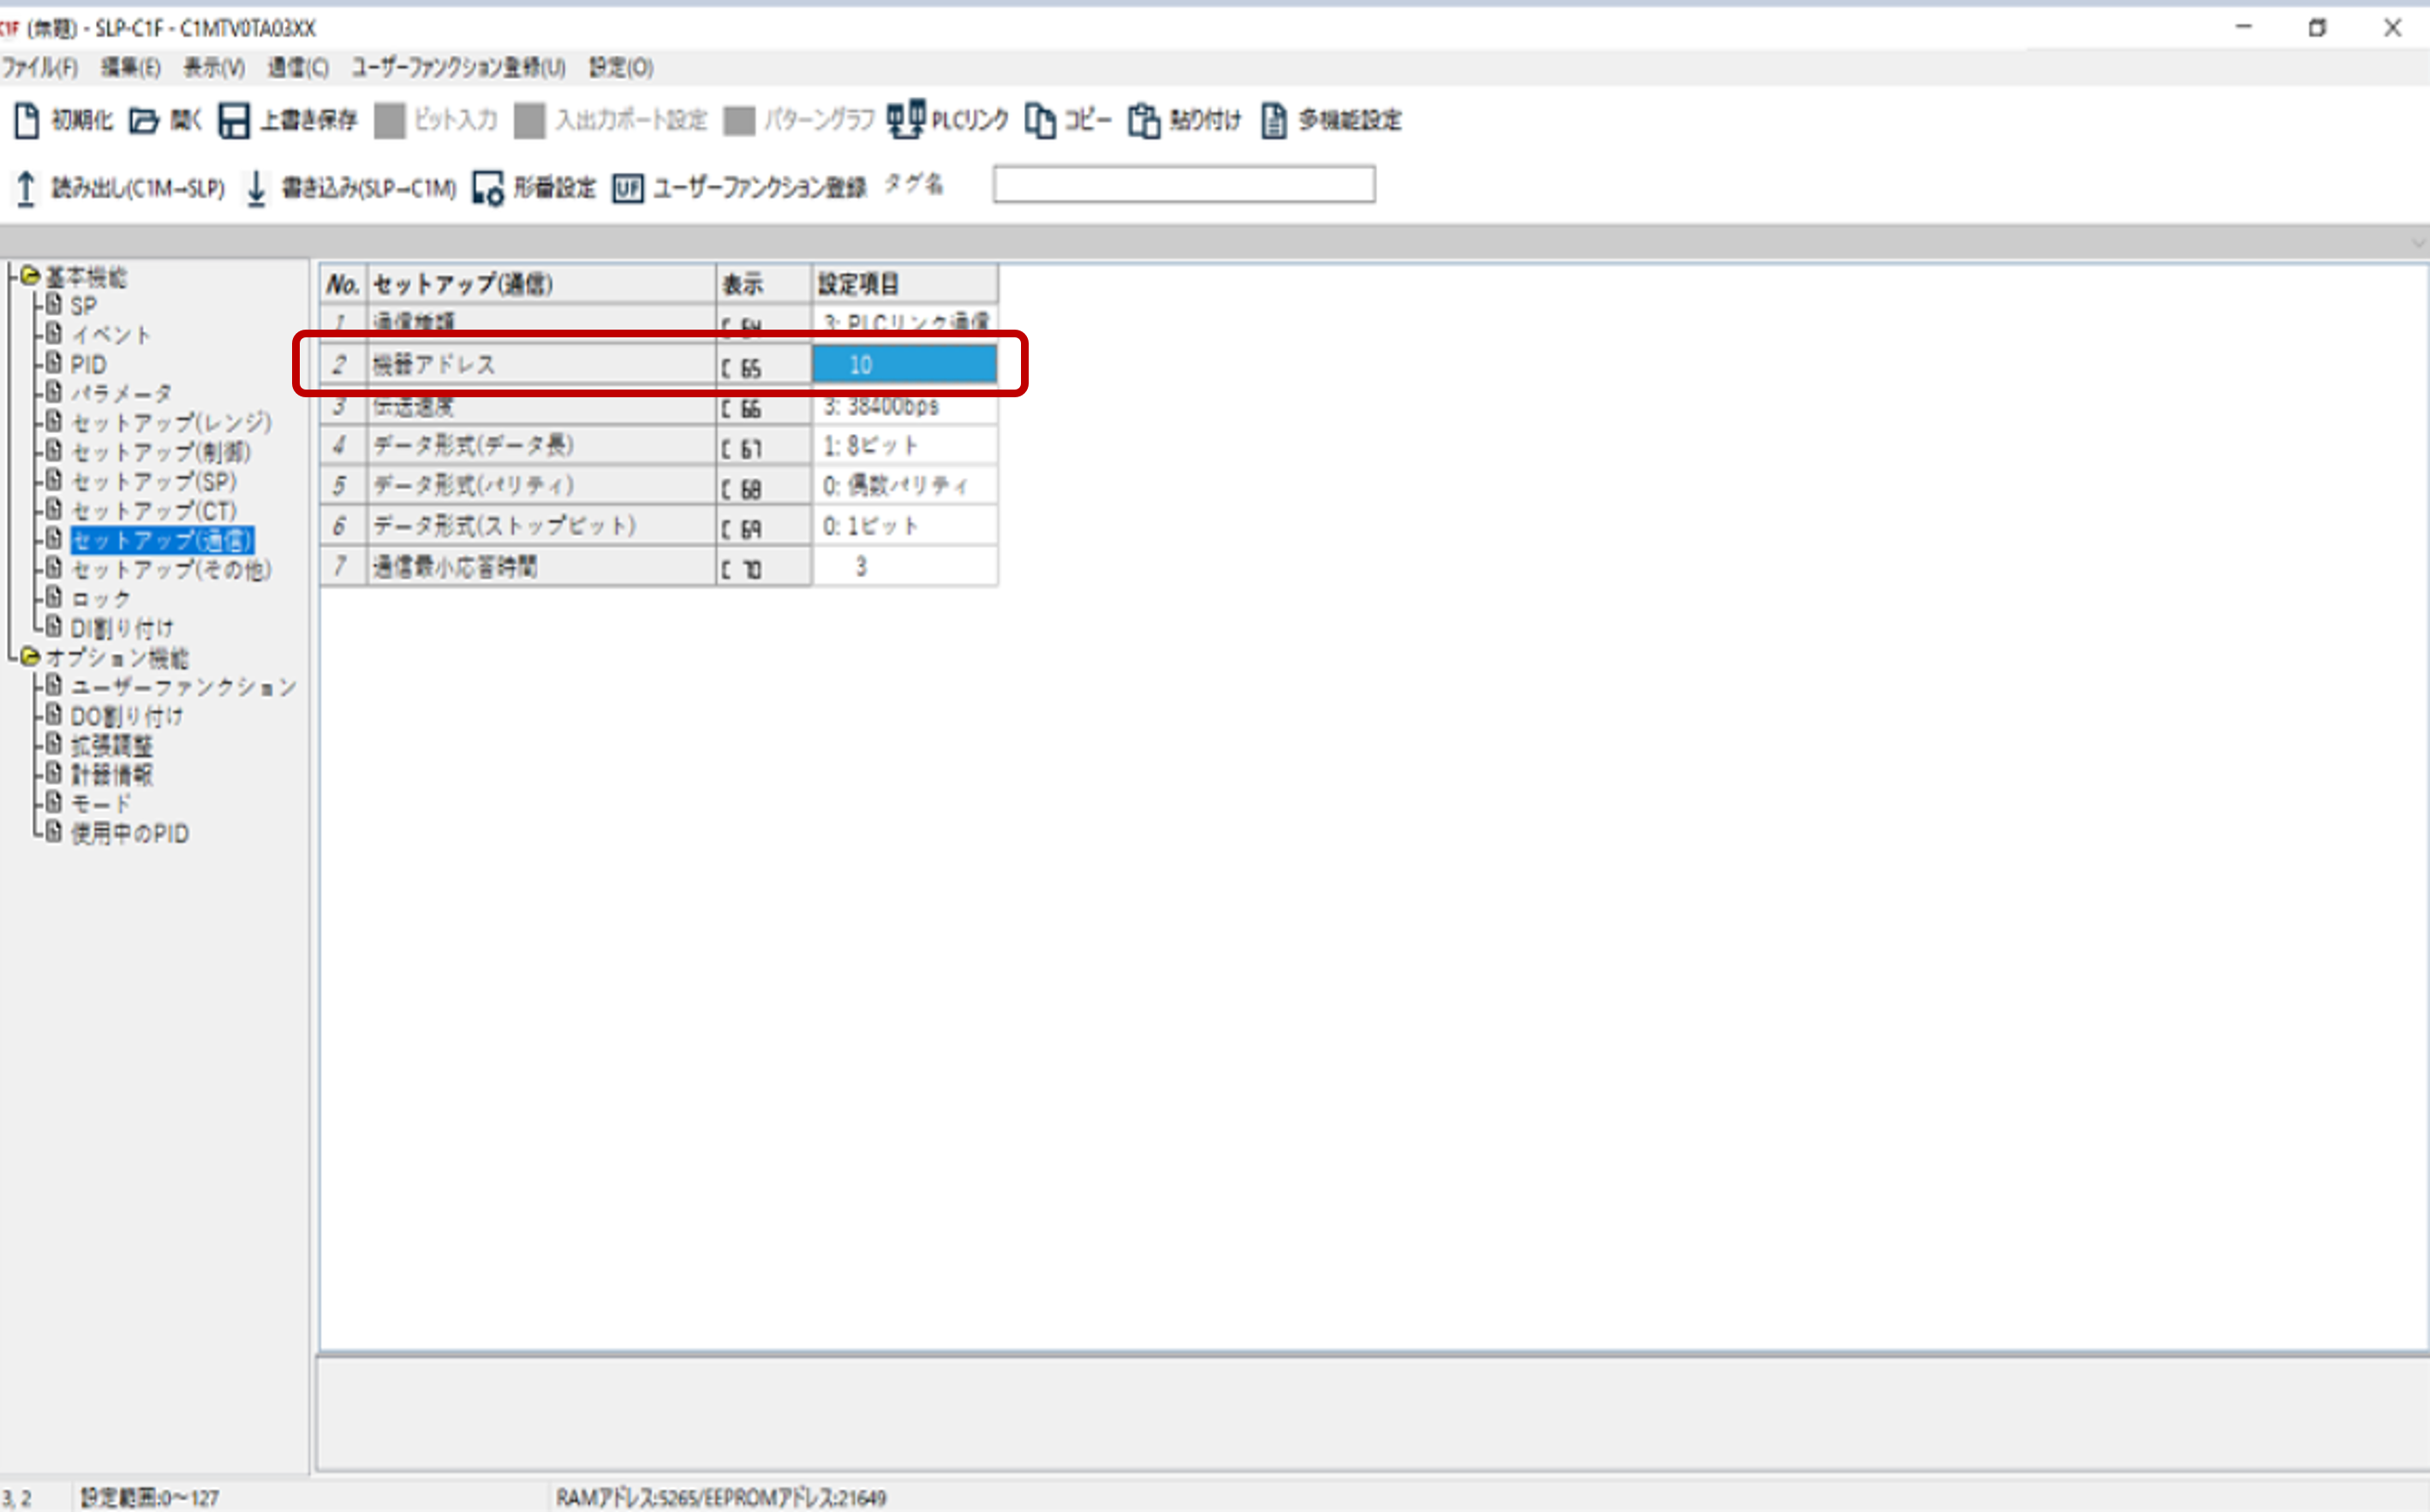Click ユーザーファンクション登録 UF toolbar icon
The height and width of the screenshot is (1512, 2430).
pos(628,188)
